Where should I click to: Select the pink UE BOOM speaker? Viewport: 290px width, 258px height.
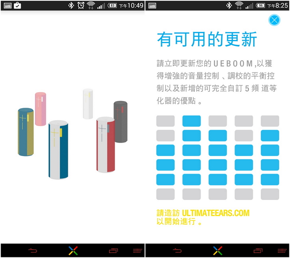point(41,109)
